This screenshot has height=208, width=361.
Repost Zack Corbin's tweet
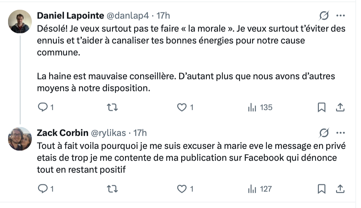pos(112,189)
